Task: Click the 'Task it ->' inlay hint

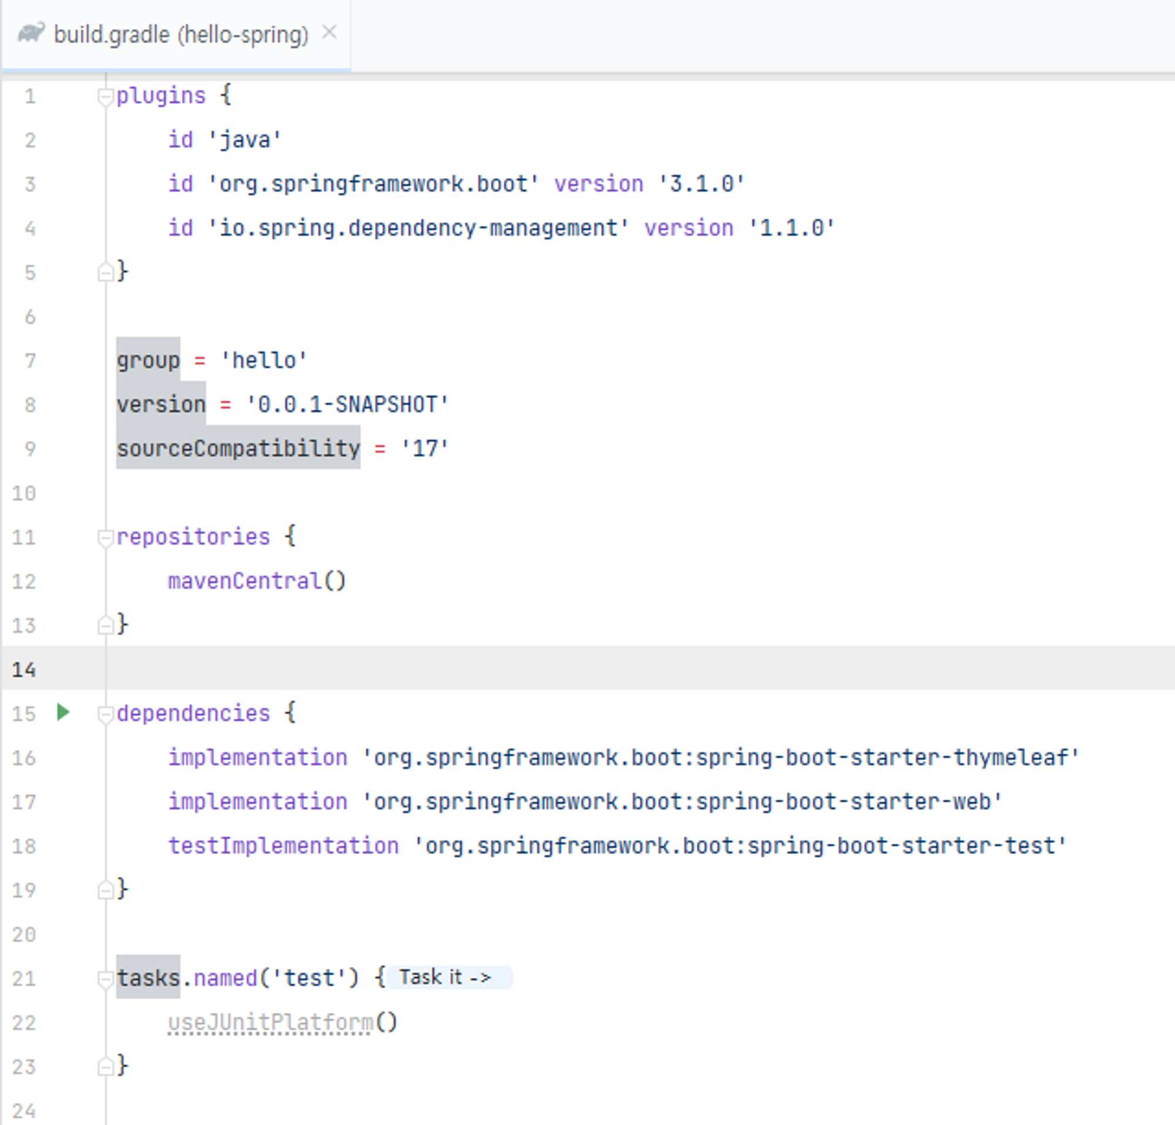Action: click(x=446, y=977)
